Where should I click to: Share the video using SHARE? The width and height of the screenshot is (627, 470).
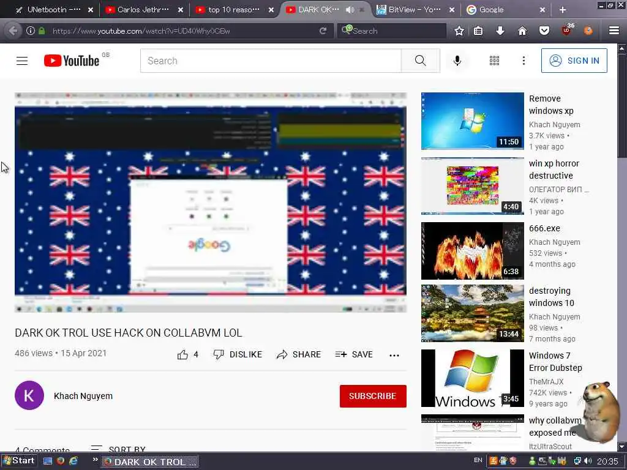coord(298,354)
